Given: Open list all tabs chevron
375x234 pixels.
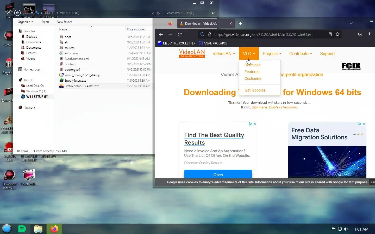Looking at the screenshot, I should 351,23.
